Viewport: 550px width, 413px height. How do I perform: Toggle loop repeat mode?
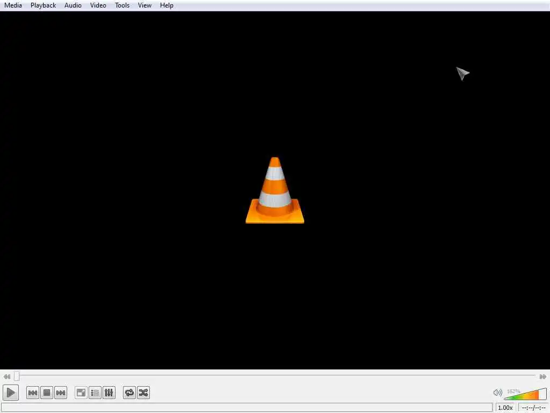pyautogui.click(x=129, y=393)
